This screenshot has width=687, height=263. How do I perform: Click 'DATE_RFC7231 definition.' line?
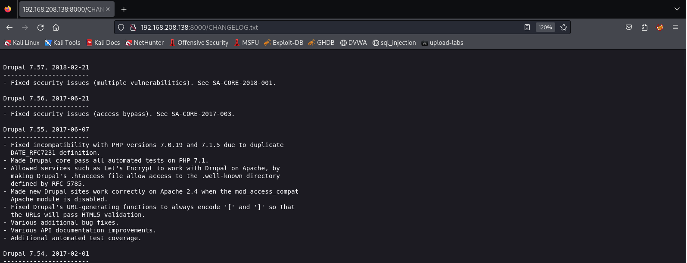point(55,153)
